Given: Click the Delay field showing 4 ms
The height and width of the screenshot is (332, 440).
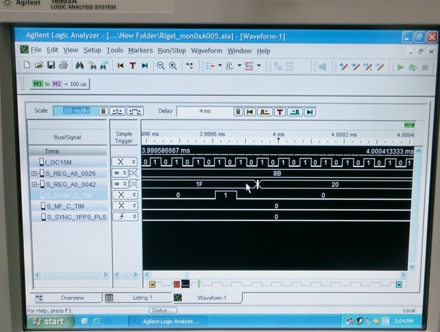Looking at the screenshot, I should coord(205,111).
